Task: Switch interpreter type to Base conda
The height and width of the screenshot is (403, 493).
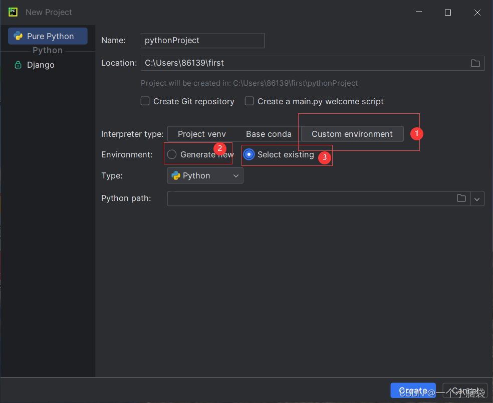Action: click(269, 134)
